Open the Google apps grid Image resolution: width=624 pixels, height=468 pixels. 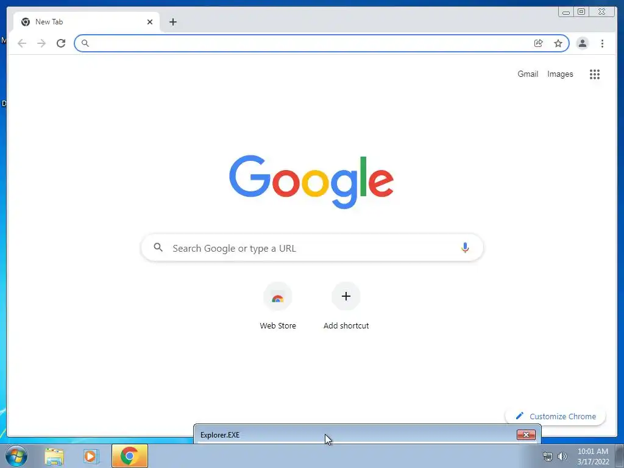595,74
